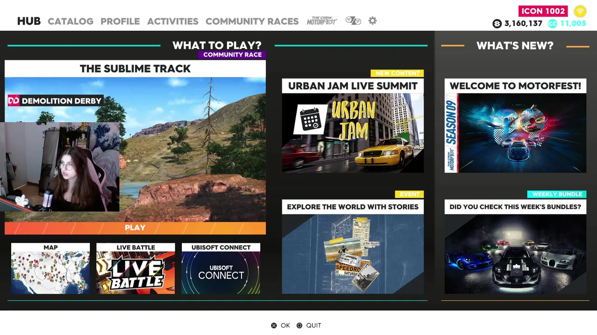
Task: Click the OK prompt label
Action: coord(285,326)
